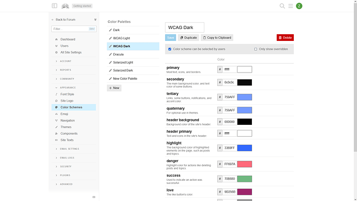357x201 pixels.
Task: Toggle the sidebar panel icon
Action: tap(54, 6)
